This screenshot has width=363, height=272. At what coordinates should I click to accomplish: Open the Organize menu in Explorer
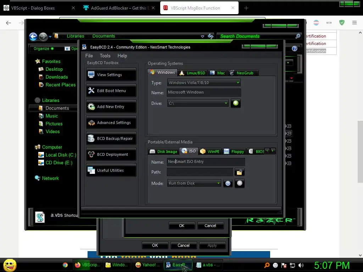point(44,49)
